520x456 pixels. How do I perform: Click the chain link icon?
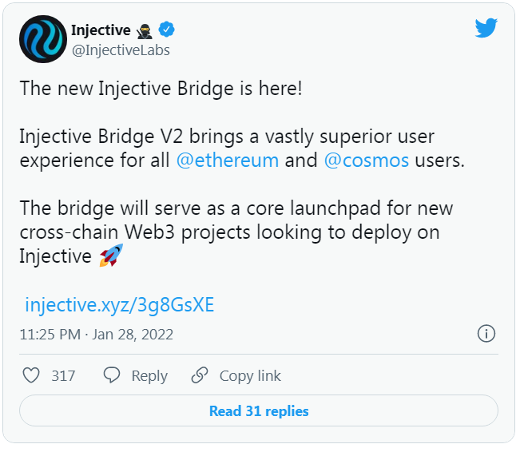tap(200, 375)
